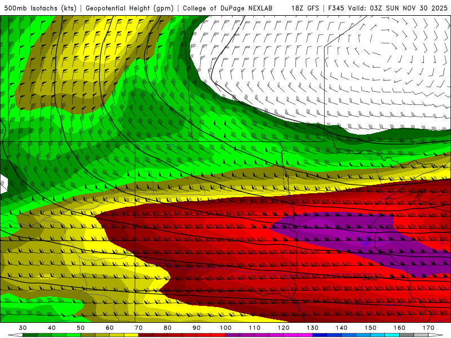
Task: Click the '110' colorbar scale label
Action: click(255, 328)
